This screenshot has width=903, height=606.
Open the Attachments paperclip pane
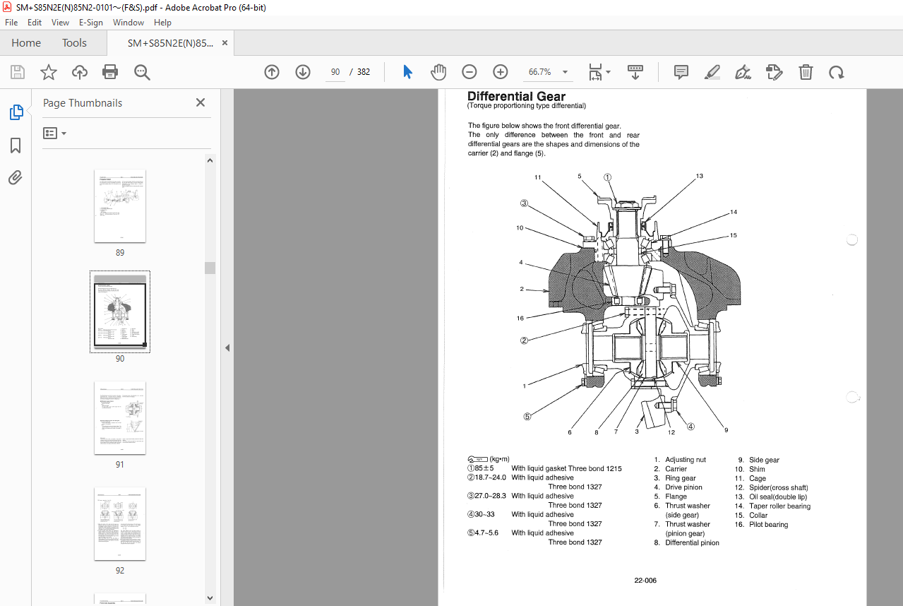pyautogui.click(x=16, y=177)
